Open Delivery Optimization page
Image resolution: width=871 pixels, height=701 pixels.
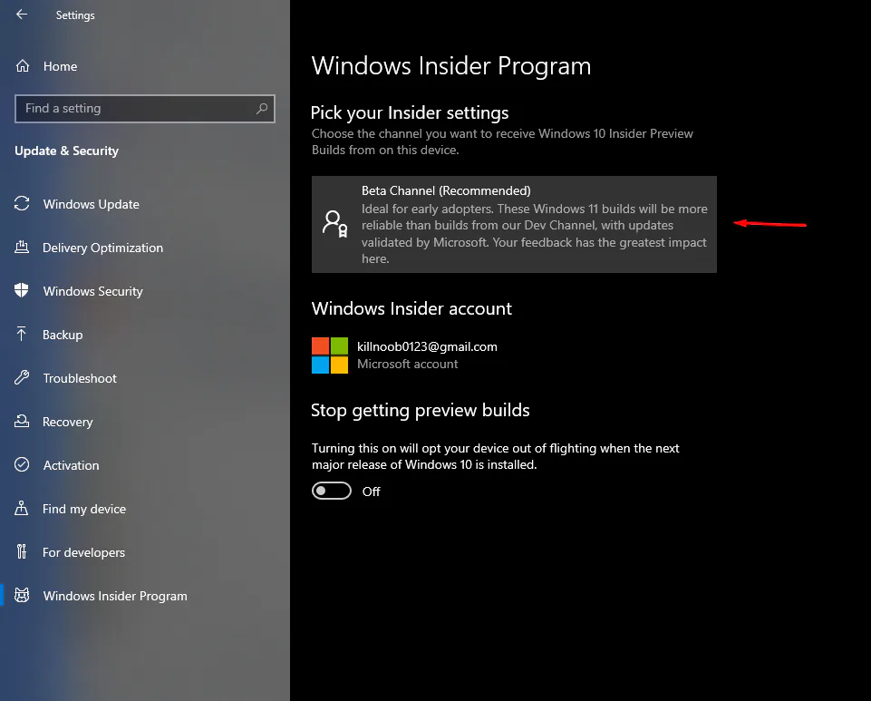coord(102,248)
